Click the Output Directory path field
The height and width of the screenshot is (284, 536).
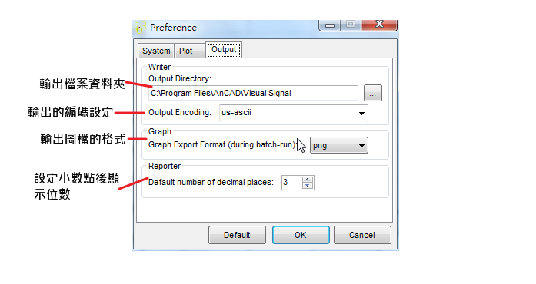coord(253,93)
